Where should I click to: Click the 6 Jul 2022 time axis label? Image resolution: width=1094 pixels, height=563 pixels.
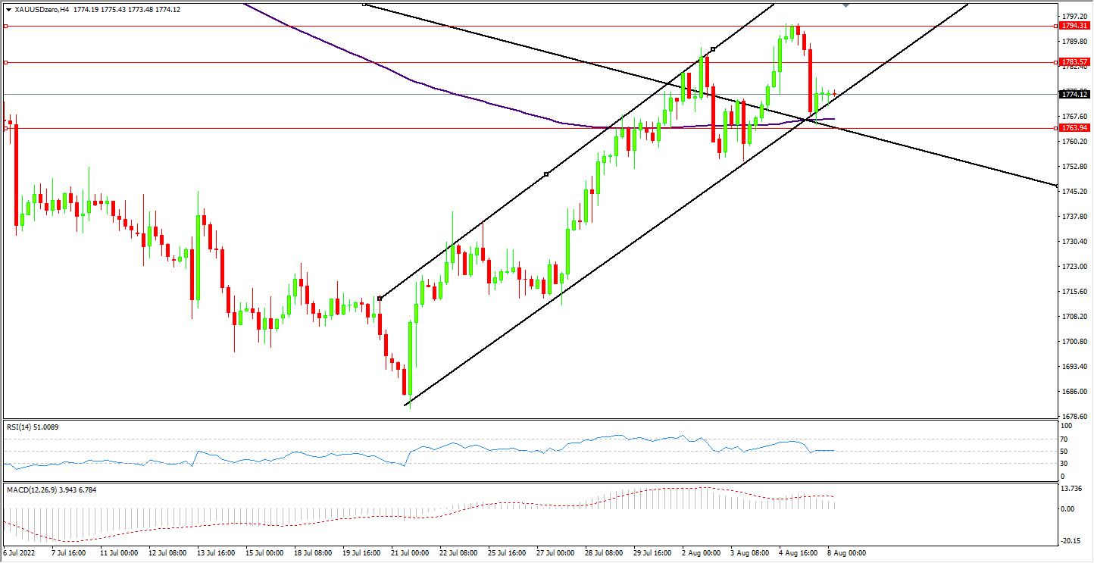20,553
